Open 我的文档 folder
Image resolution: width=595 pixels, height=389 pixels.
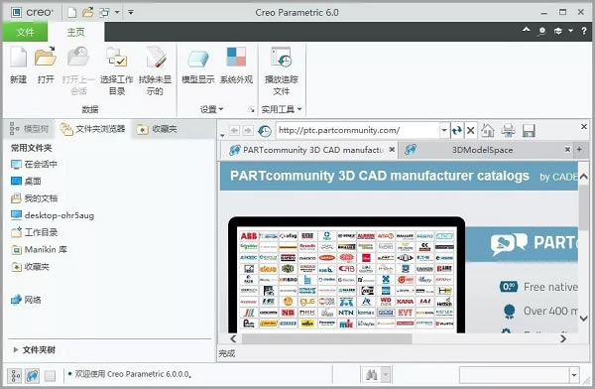coord(34,198)
